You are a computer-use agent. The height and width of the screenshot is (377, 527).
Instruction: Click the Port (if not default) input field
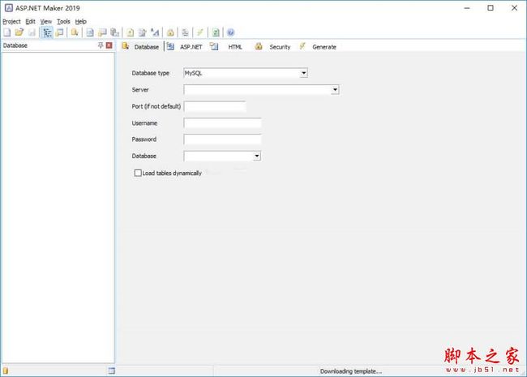tap(215, 106)
